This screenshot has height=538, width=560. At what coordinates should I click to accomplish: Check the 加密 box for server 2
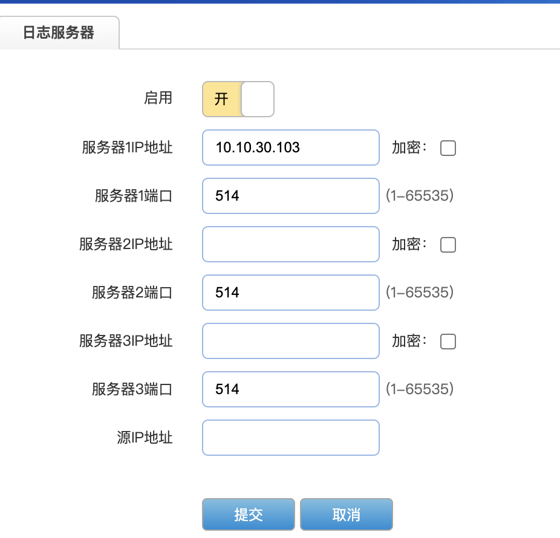448,245
